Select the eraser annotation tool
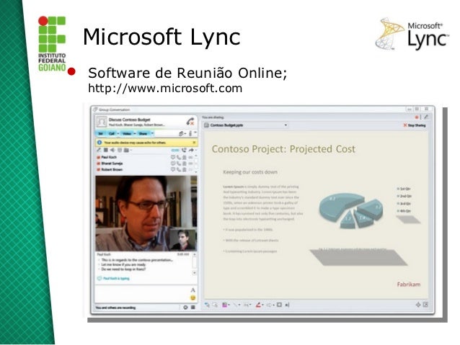This screenshot has height=345, width=460. [270, 305]
